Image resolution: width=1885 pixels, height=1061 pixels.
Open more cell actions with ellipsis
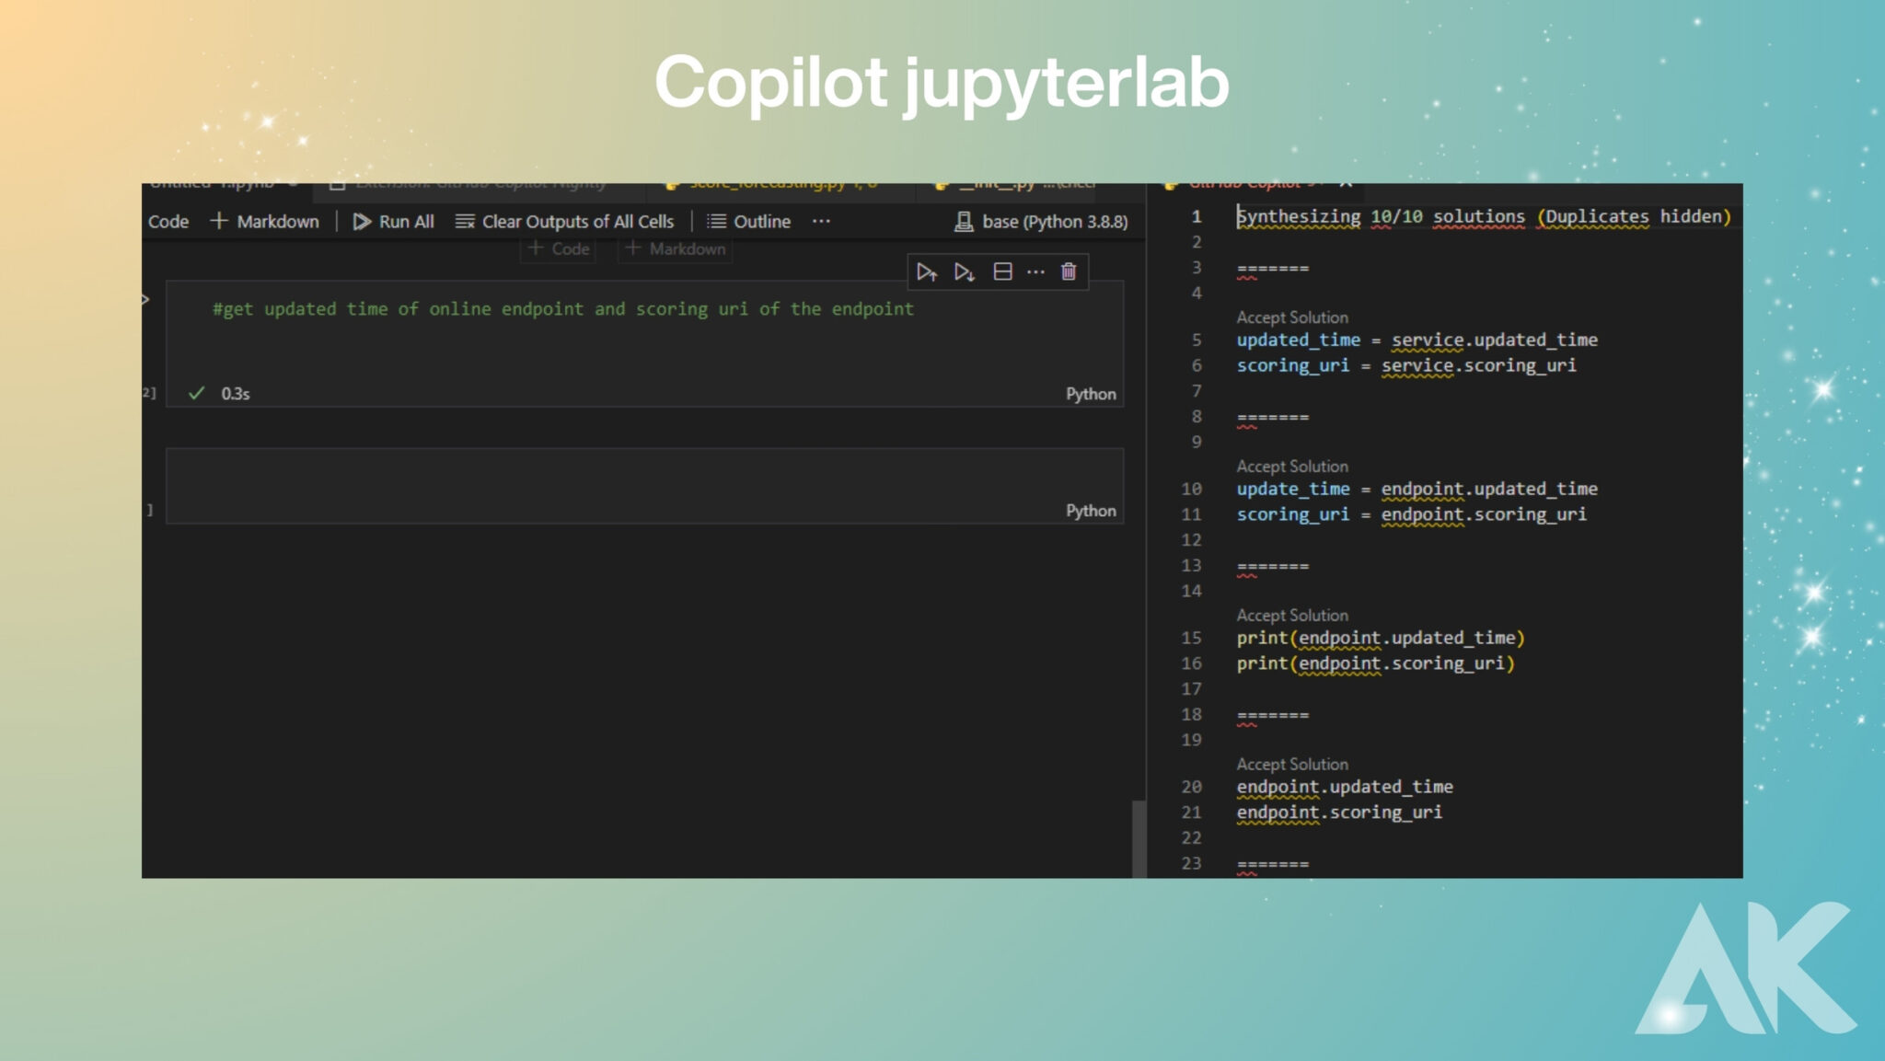1036,271
